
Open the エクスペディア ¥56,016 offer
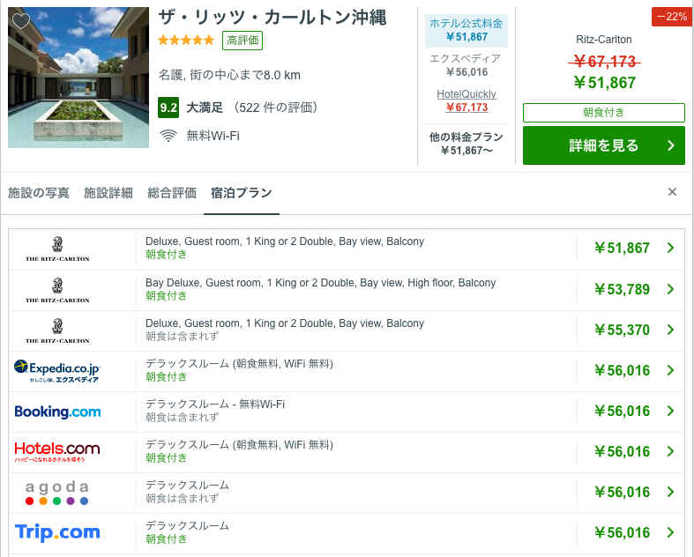466,65
